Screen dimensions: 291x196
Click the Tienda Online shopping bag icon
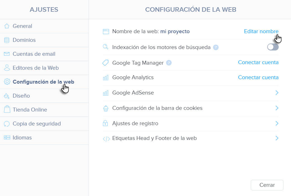7,109
